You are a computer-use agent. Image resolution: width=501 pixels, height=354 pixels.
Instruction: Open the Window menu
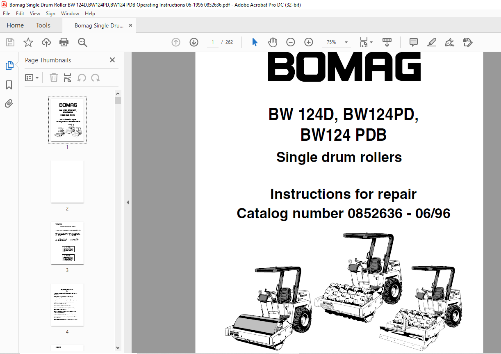pos(70,14)
